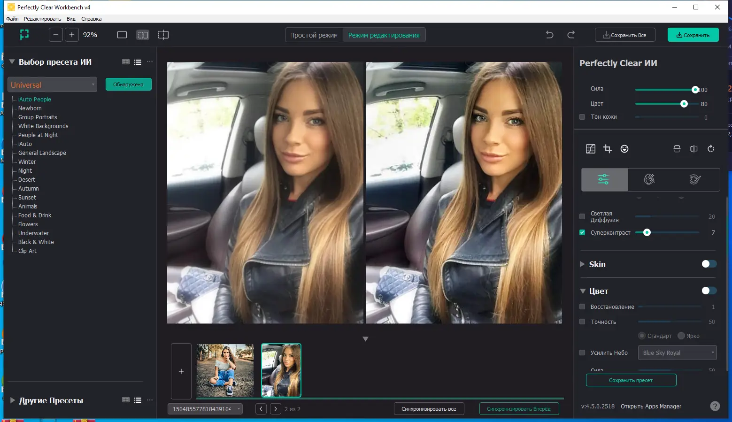Viewport: 732px width, 422px height.
Task: Open the image filename dropdown
Action: pos(205,409)
